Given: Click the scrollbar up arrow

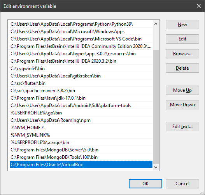Looking at the screenshot, I should (156, 24).
